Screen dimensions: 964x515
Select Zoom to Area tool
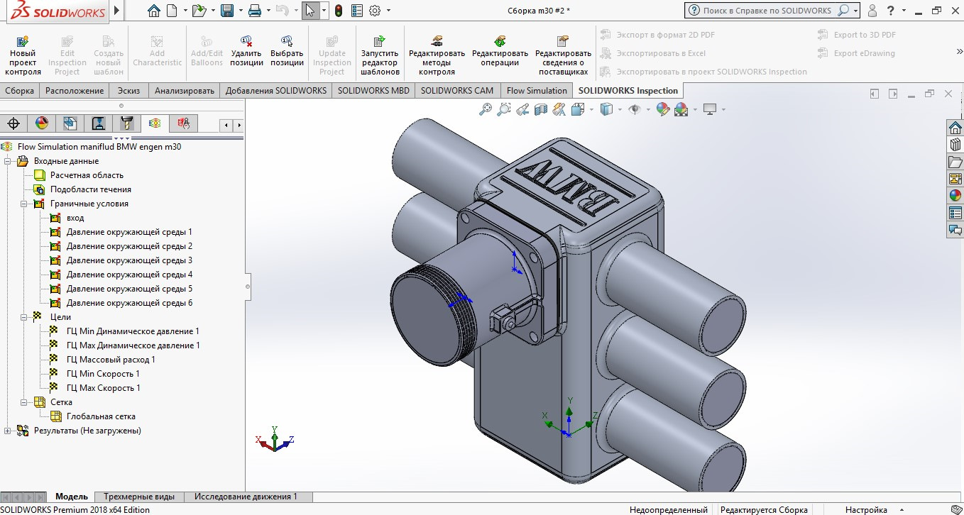504,109
